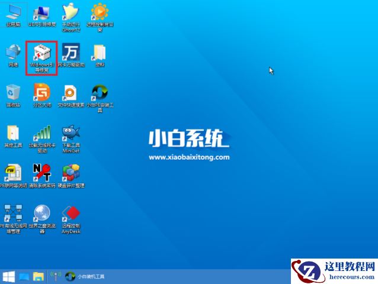Show the desktop from the blue taskbar icon
This screenshot has width=378, height=284.
(24, 277)
